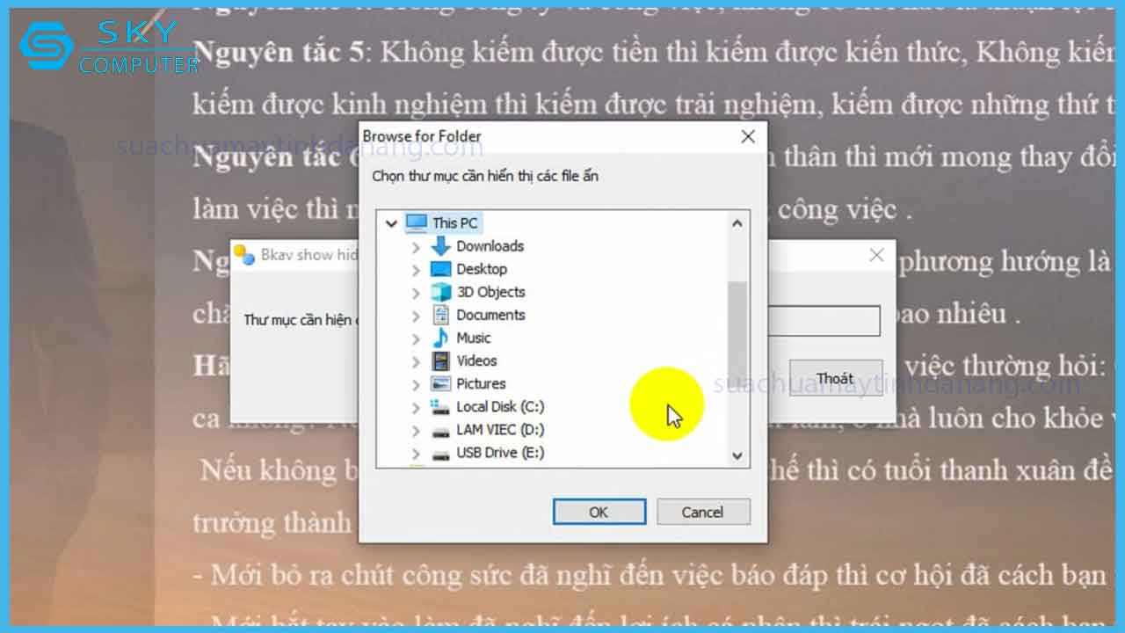The width and height of the screenshot is (1125, 633).
Task: Select the Videos folder icon
Action: tap(440, 360)
